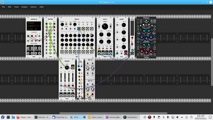Open the sample rate selector in AUDIO-8 display
This screenshot has height=120, width=213.
click(34, 29)
